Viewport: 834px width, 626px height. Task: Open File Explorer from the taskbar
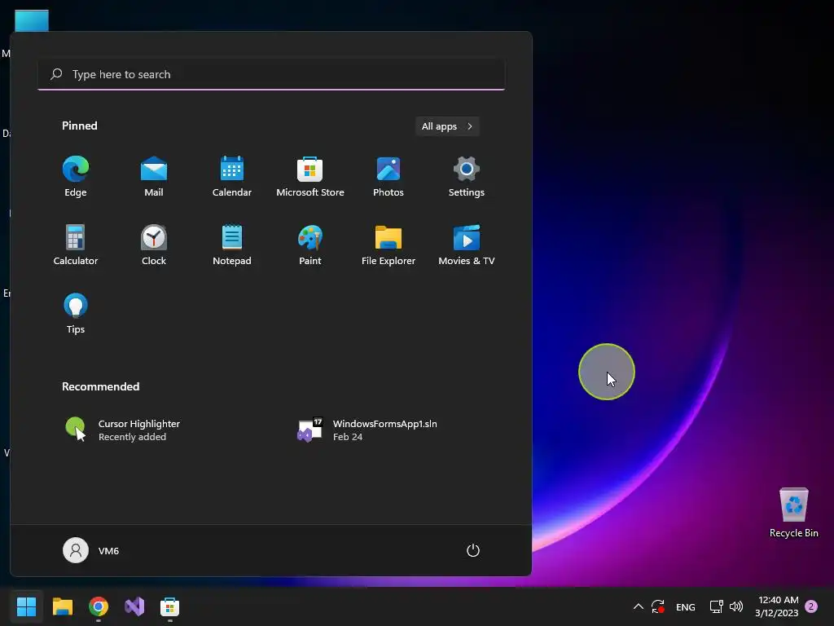tap(62, 606)
